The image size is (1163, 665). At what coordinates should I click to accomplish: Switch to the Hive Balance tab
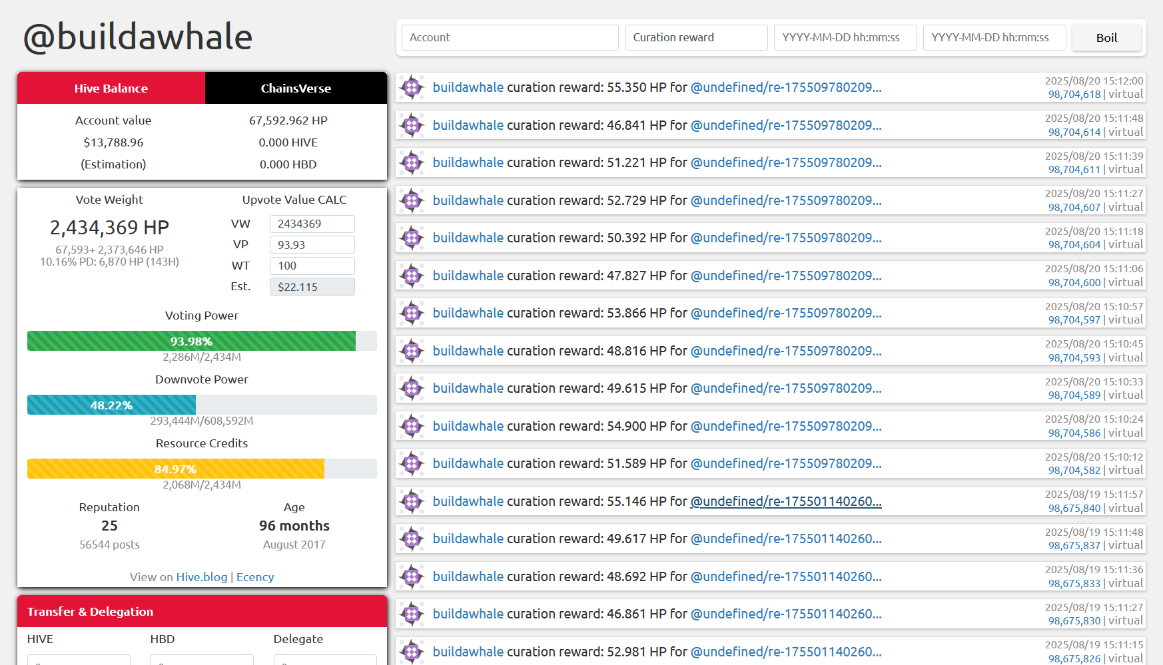[x=111, y=88]
